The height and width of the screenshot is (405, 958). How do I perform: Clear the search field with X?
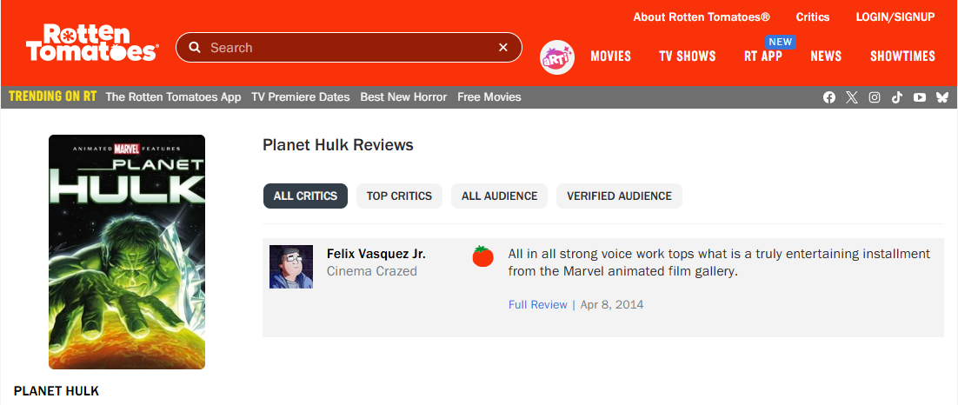503,48
